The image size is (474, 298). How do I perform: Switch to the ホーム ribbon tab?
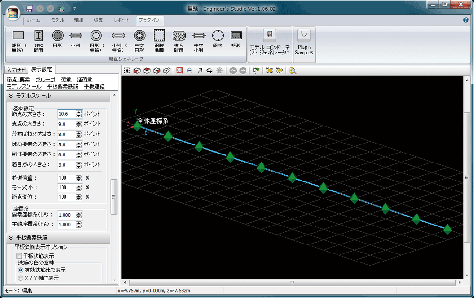point(34,20)
